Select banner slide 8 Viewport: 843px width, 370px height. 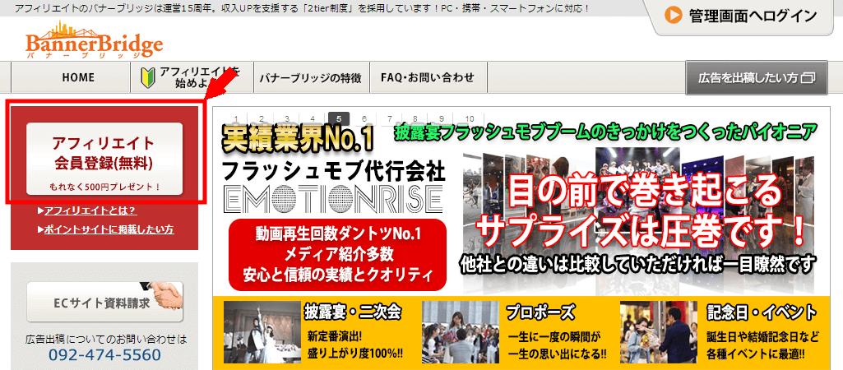415,118
